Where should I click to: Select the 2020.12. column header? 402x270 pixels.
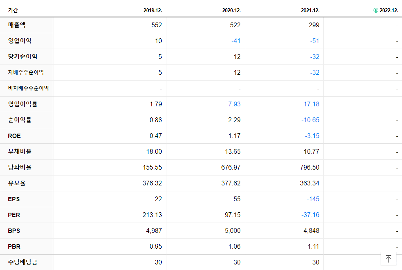(x=231, y=10)
